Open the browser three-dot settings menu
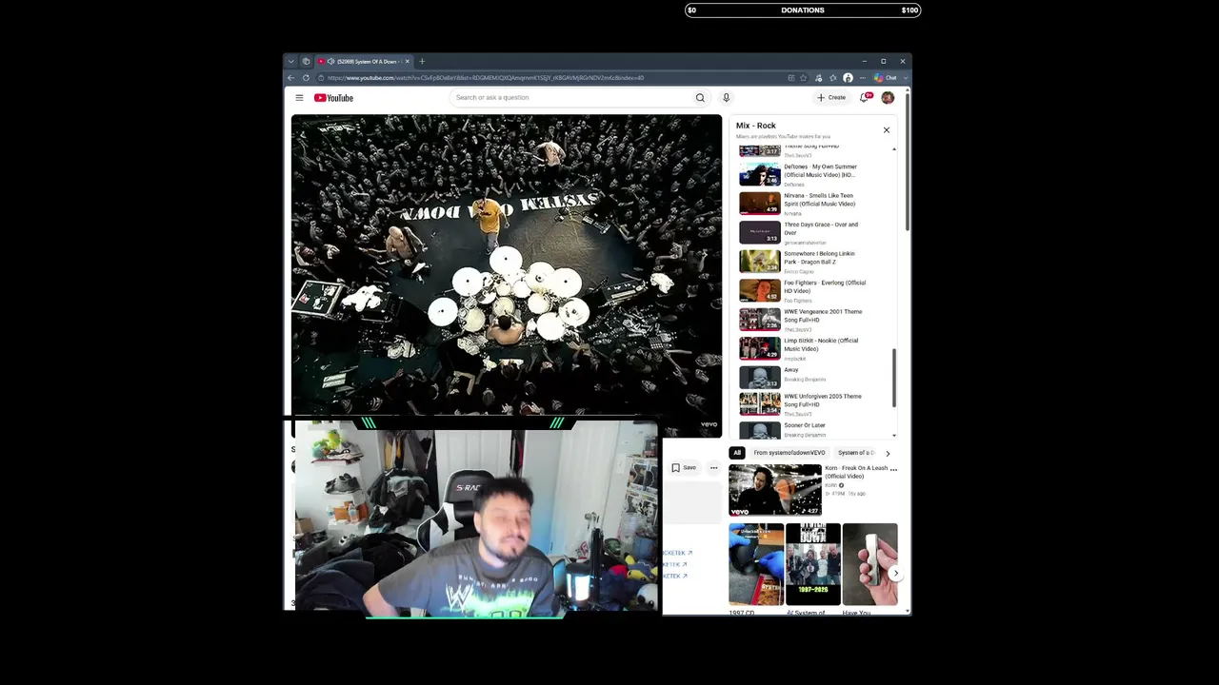Screen dimensions: 1219x685 coord(863,78)
